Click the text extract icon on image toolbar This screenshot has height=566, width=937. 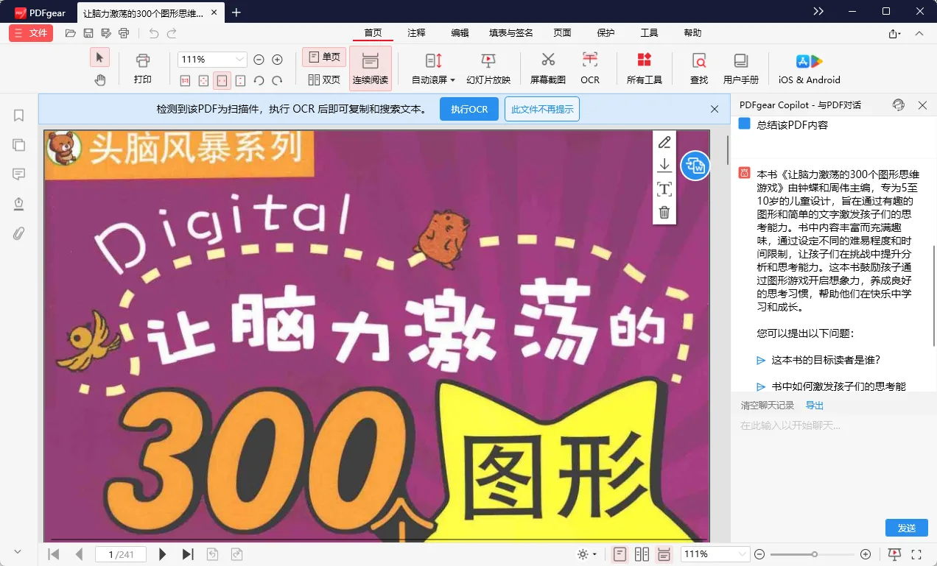click(664, 189)
